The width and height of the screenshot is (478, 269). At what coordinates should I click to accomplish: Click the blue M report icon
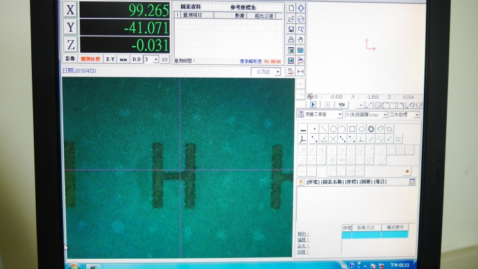tap(291, 61)
